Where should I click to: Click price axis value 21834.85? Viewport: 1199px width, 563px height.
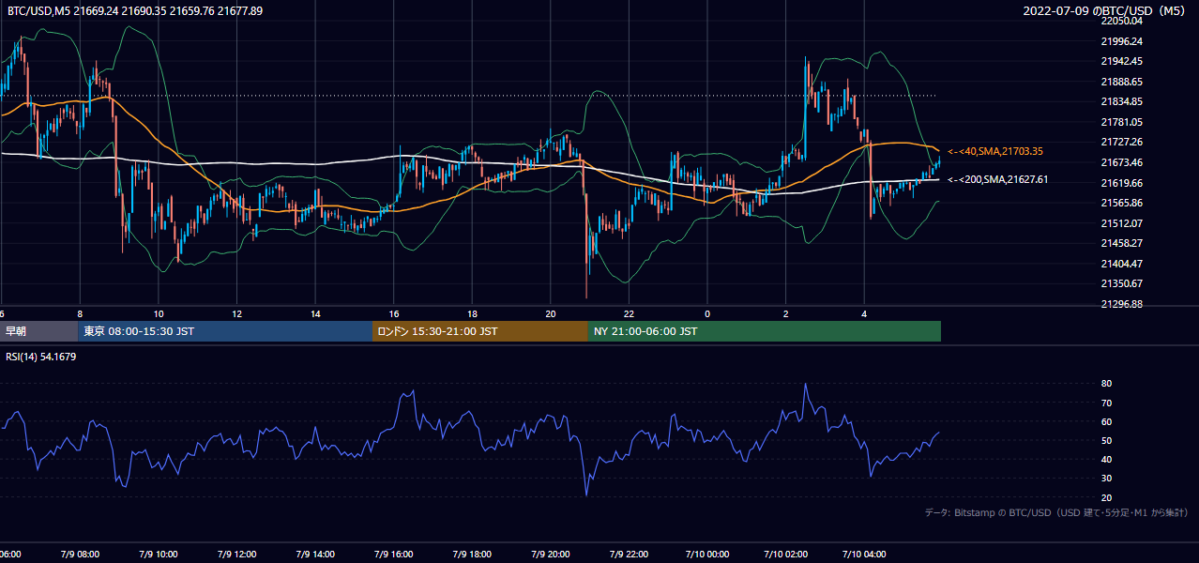[x=1121, y=101]
